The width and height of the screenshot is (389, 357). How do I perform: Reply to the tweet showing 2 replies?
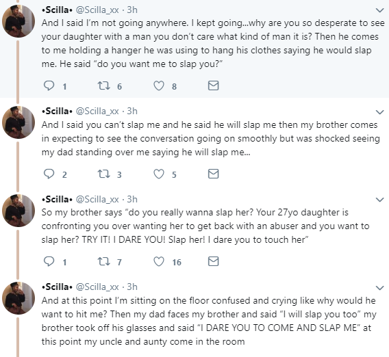point(49,174)
